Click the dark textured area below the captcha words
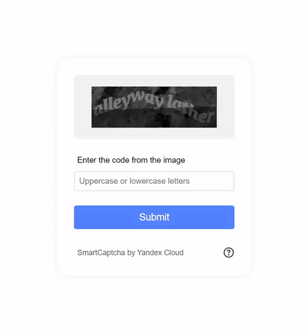 pos(137,121)
